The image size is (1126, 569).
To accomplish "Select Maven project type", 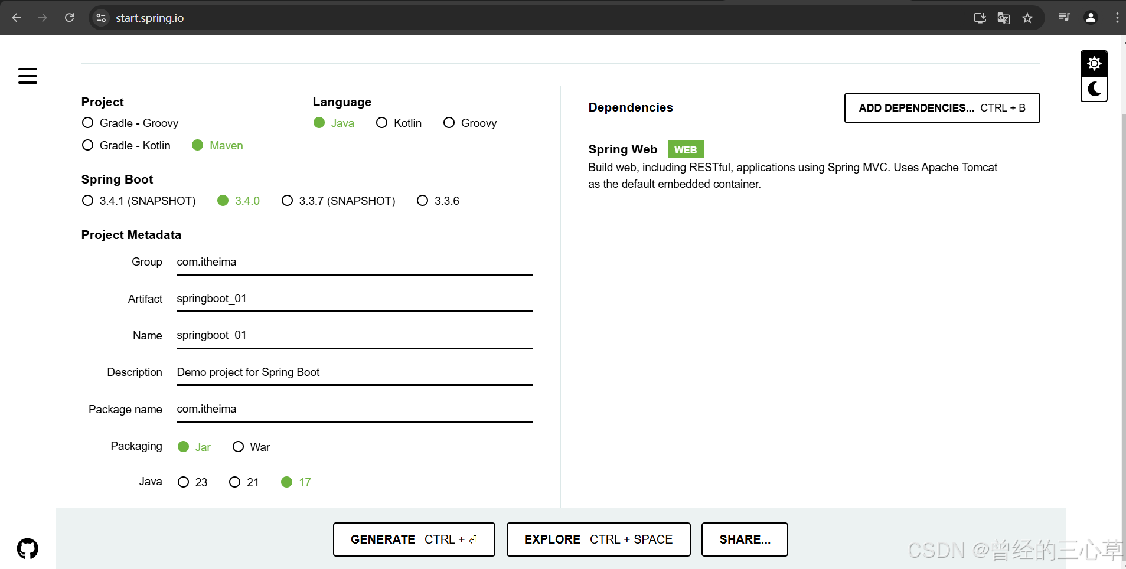I will point(217,145).
